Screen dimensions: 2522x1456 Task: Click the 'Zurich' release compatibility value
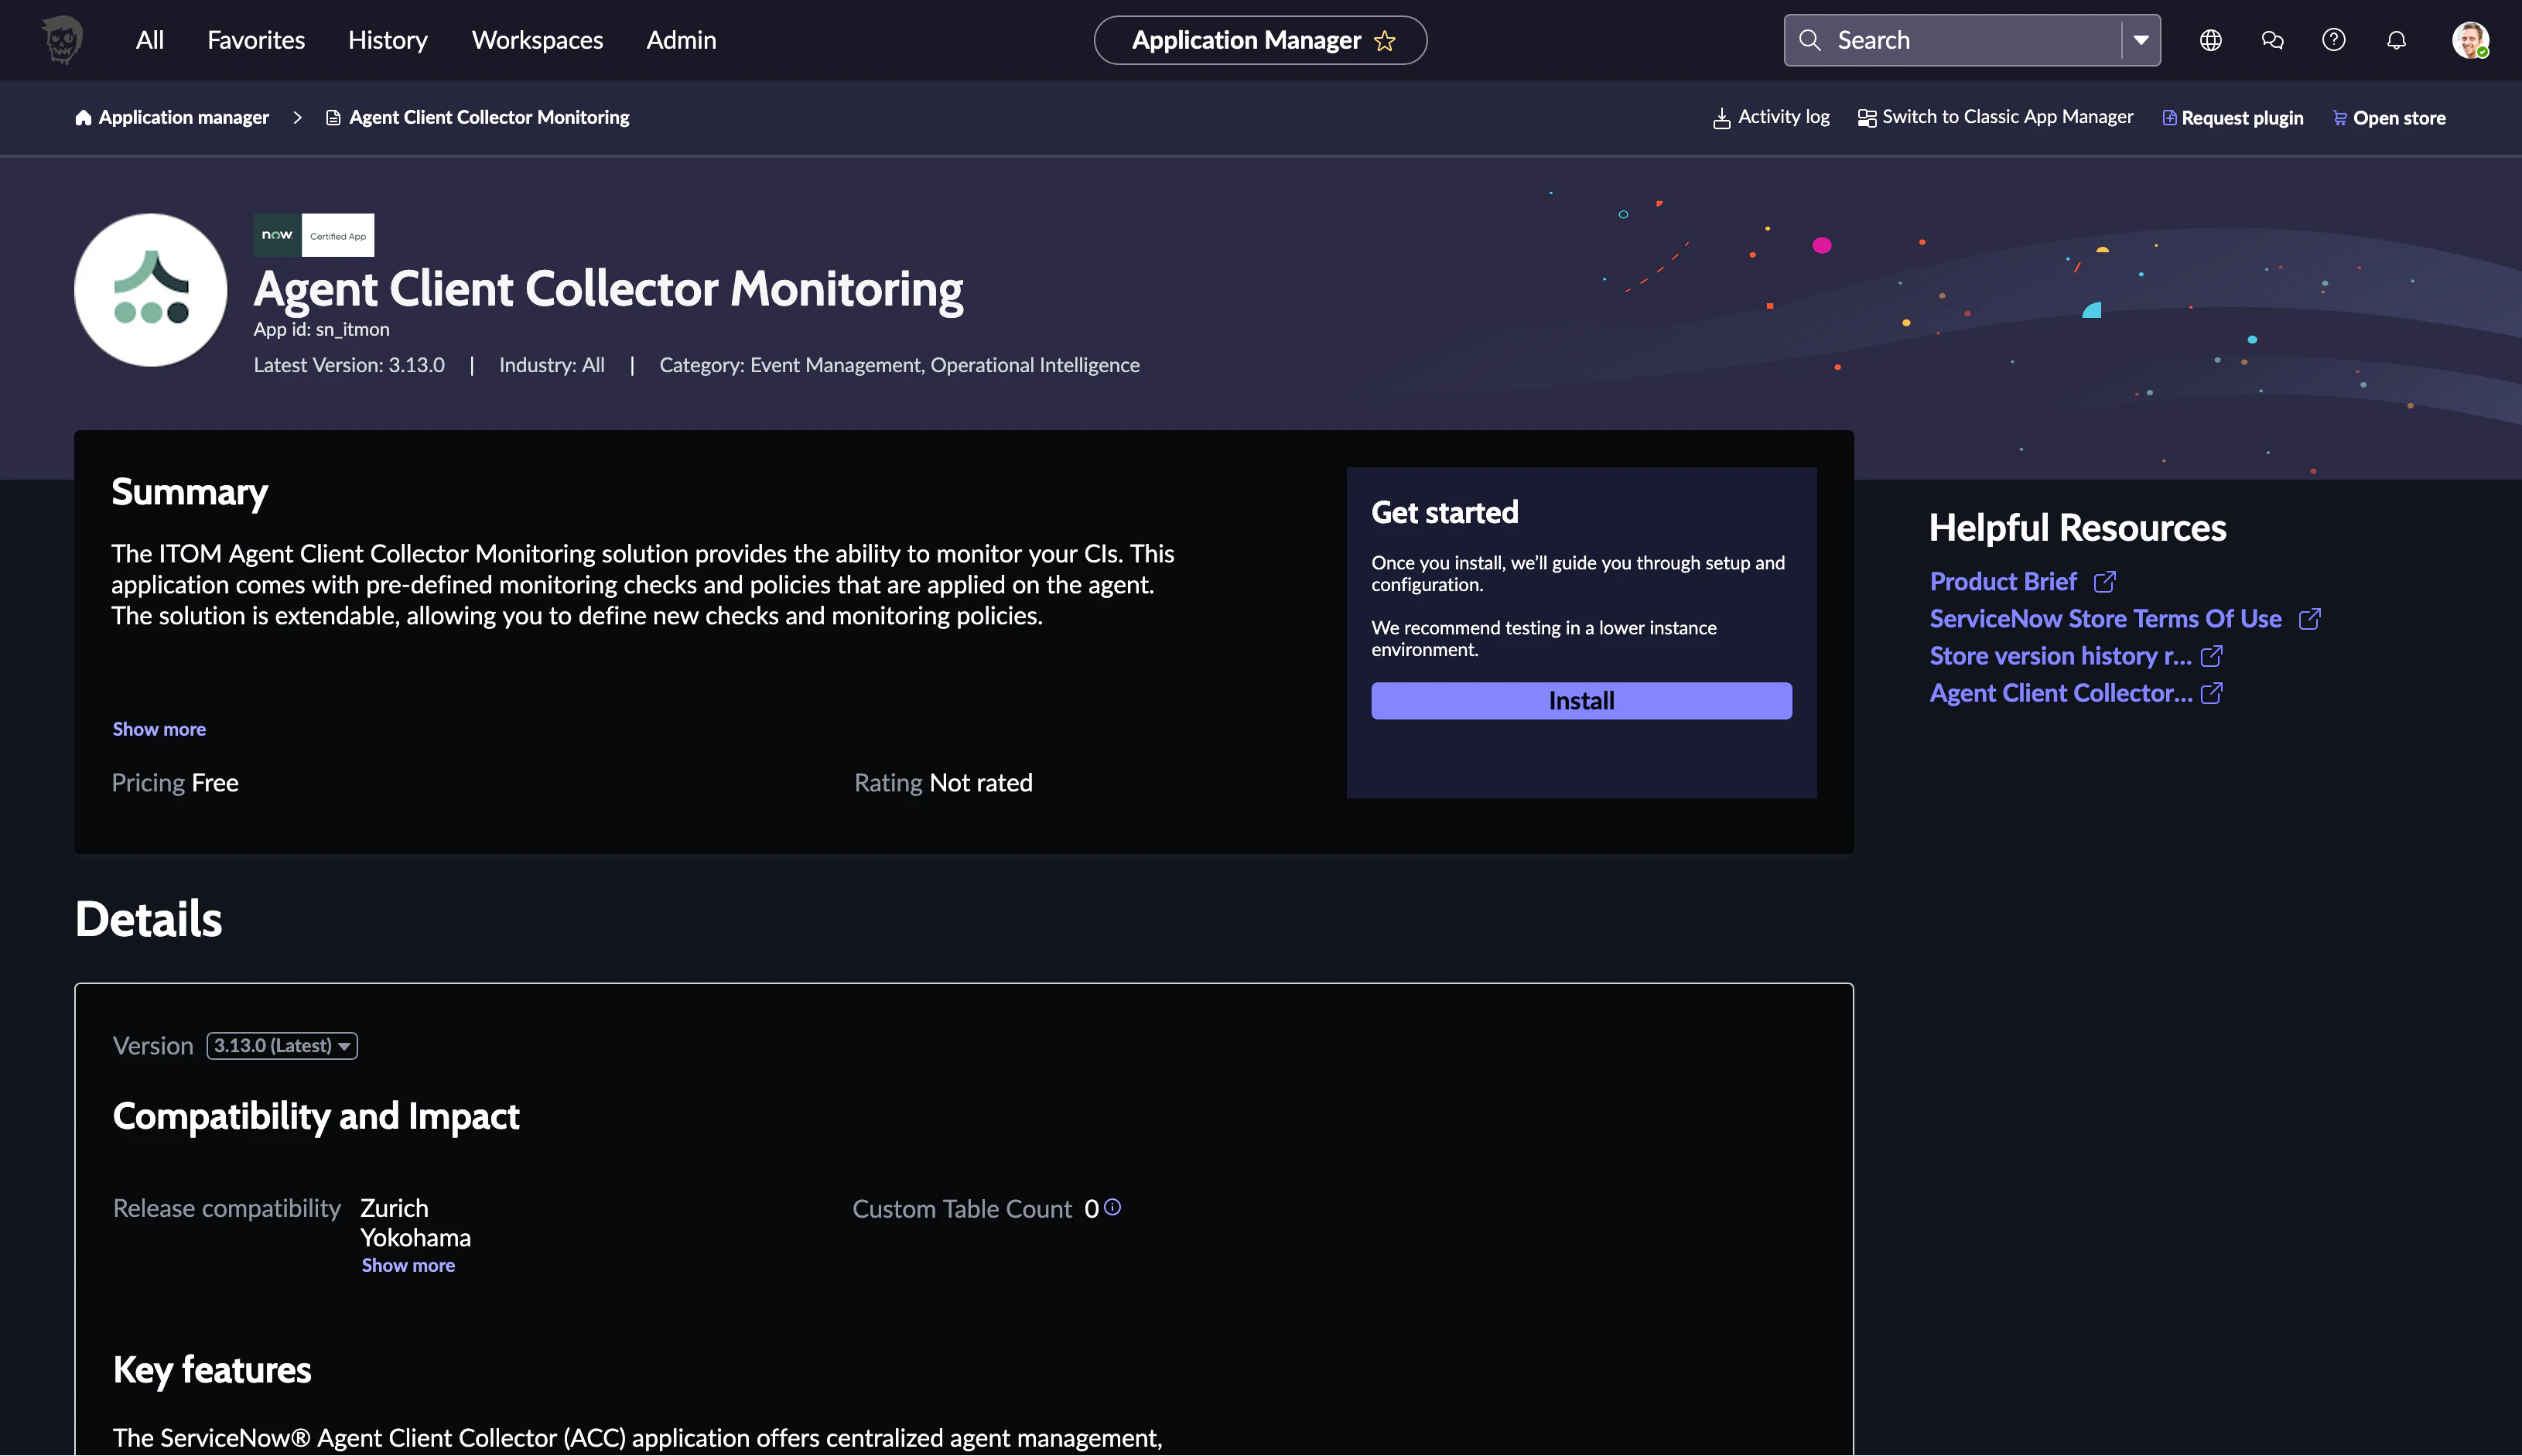click(394, 1208)
